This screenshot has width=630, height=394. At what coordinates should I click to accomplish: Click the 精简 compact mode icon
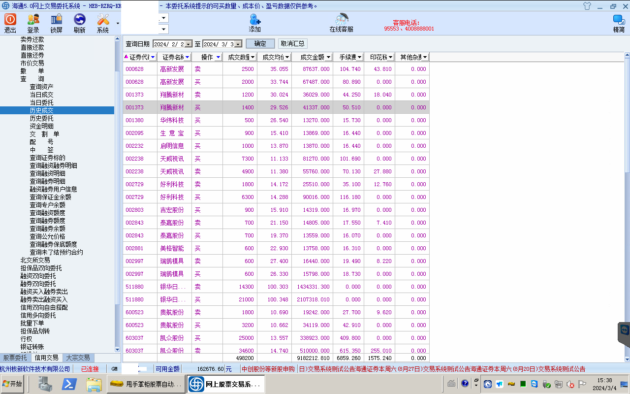(619, 20)
